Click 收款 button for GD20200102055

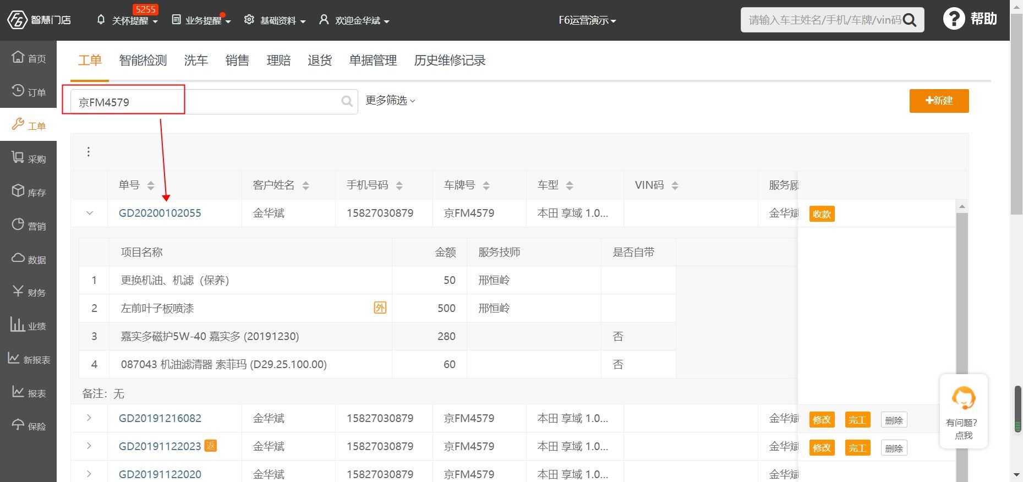pos(822,214)
